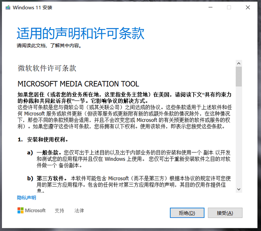Screen dimensions: 261x231
Task: Click the text MICROSOFT MEDIA CREATION TOOL
Action: point(78,84)
